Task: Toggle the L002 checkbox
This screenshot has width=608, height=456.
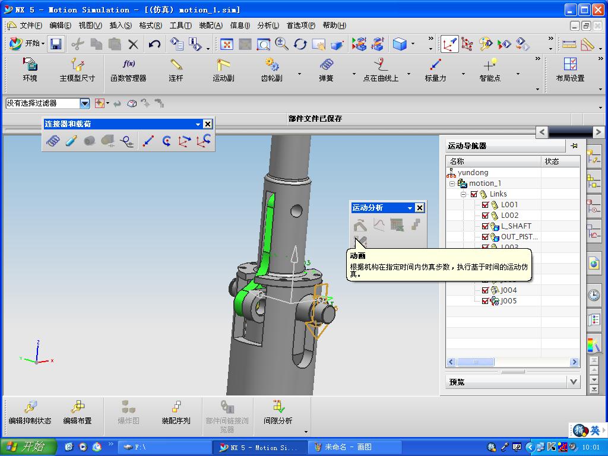Action: (x=485, y=216)
